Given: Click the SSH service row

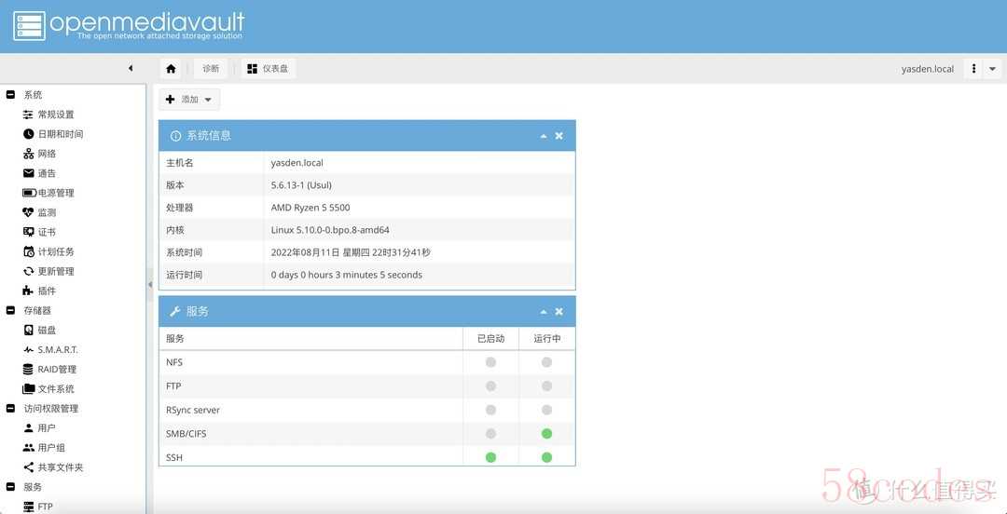Looking at the screenshot, I should click(x=366, y=457).
